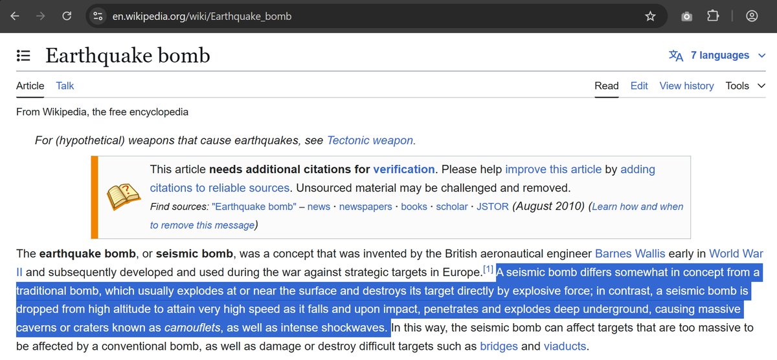Open site information icon in address bar
The image size is (777, 360).
(98, 16)
